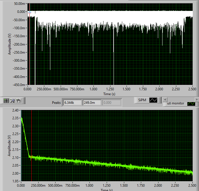Click the 50.00m maximum on SiPM Y axis
199x191 pixels.
[x=20, y=4]
